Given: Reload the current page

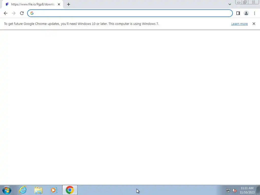Looking at the screenshot, I should pyautogui.click(x=22, y=13).
